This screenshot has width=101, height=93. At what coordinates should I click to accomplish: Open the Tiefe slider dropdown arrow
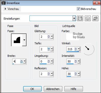(52, 49)
